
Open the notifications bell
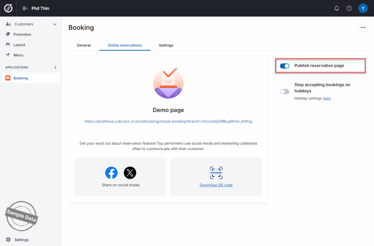[x=336, y=8]
